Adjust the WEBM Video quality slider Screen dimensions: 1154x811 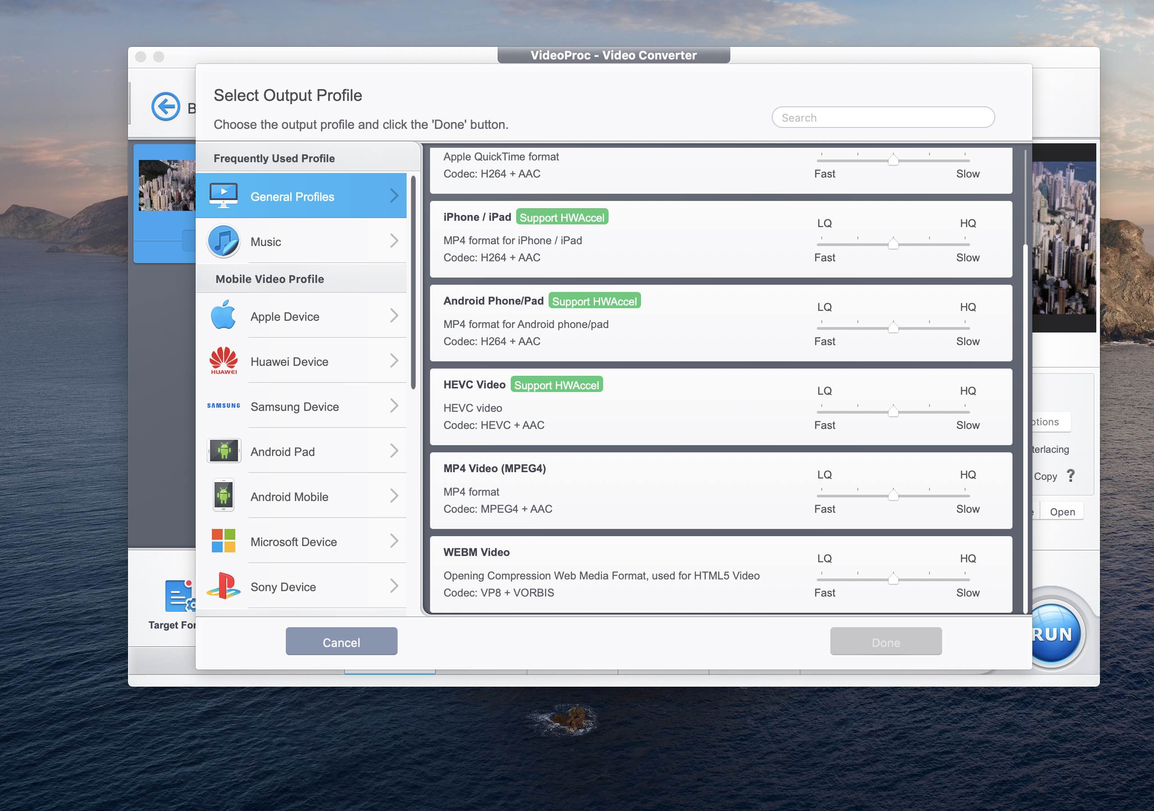tap(893, 579)
